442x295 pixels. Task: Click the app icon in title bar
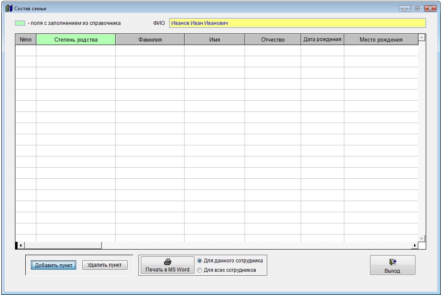pos(9,8)
